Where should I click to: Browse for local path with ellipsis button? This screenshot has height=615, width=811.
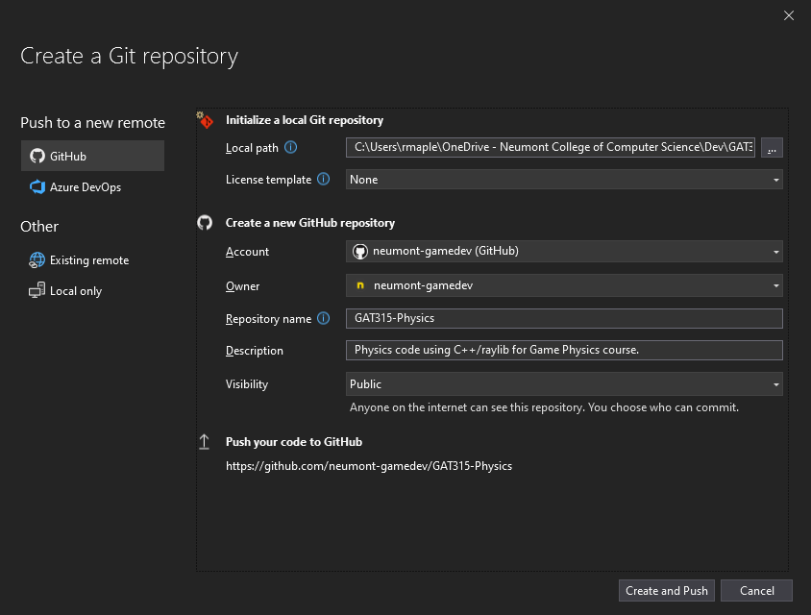pos(772,148)
